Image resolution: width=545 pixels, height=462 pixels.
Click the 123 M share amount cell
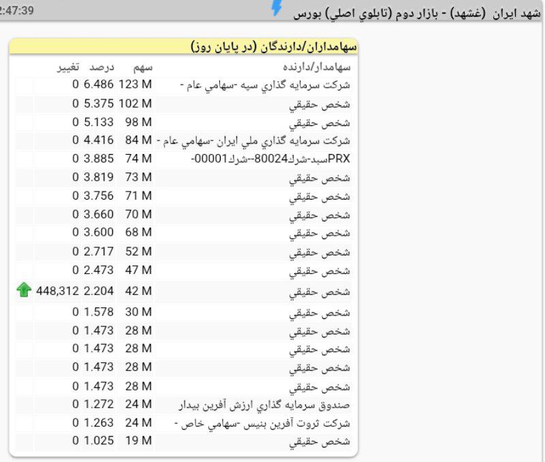pyautogui.click(x=138, y=85)
